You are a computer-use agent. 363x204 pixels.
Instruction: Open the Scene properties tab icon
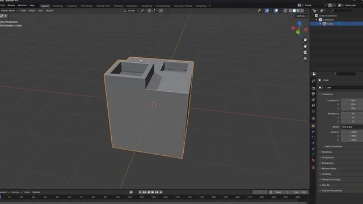(313, 105)
